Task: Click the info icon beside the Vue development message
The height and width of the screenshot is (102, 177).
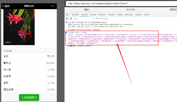Action: (x=67, y=22)
